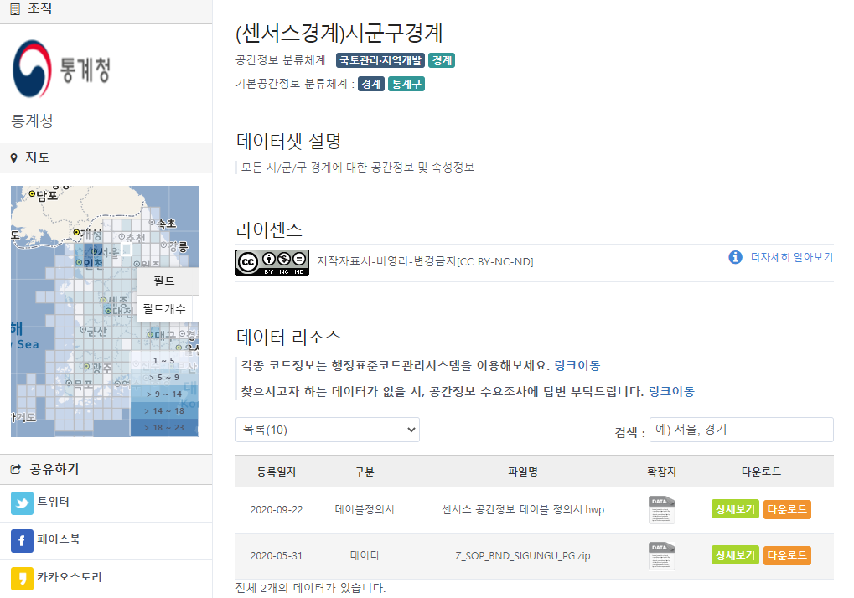Screen dimensions: 854x598
Task: Click the DATA file icon in zip row
Action: pyautogui.click(x=662, y=555)
